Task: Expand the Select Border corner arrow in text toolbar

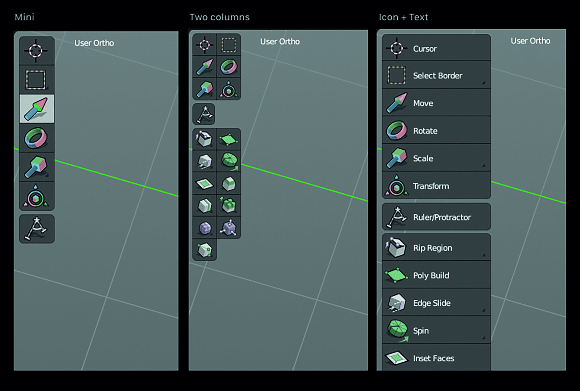Action: pyautogui.click(x=484, y=83)
